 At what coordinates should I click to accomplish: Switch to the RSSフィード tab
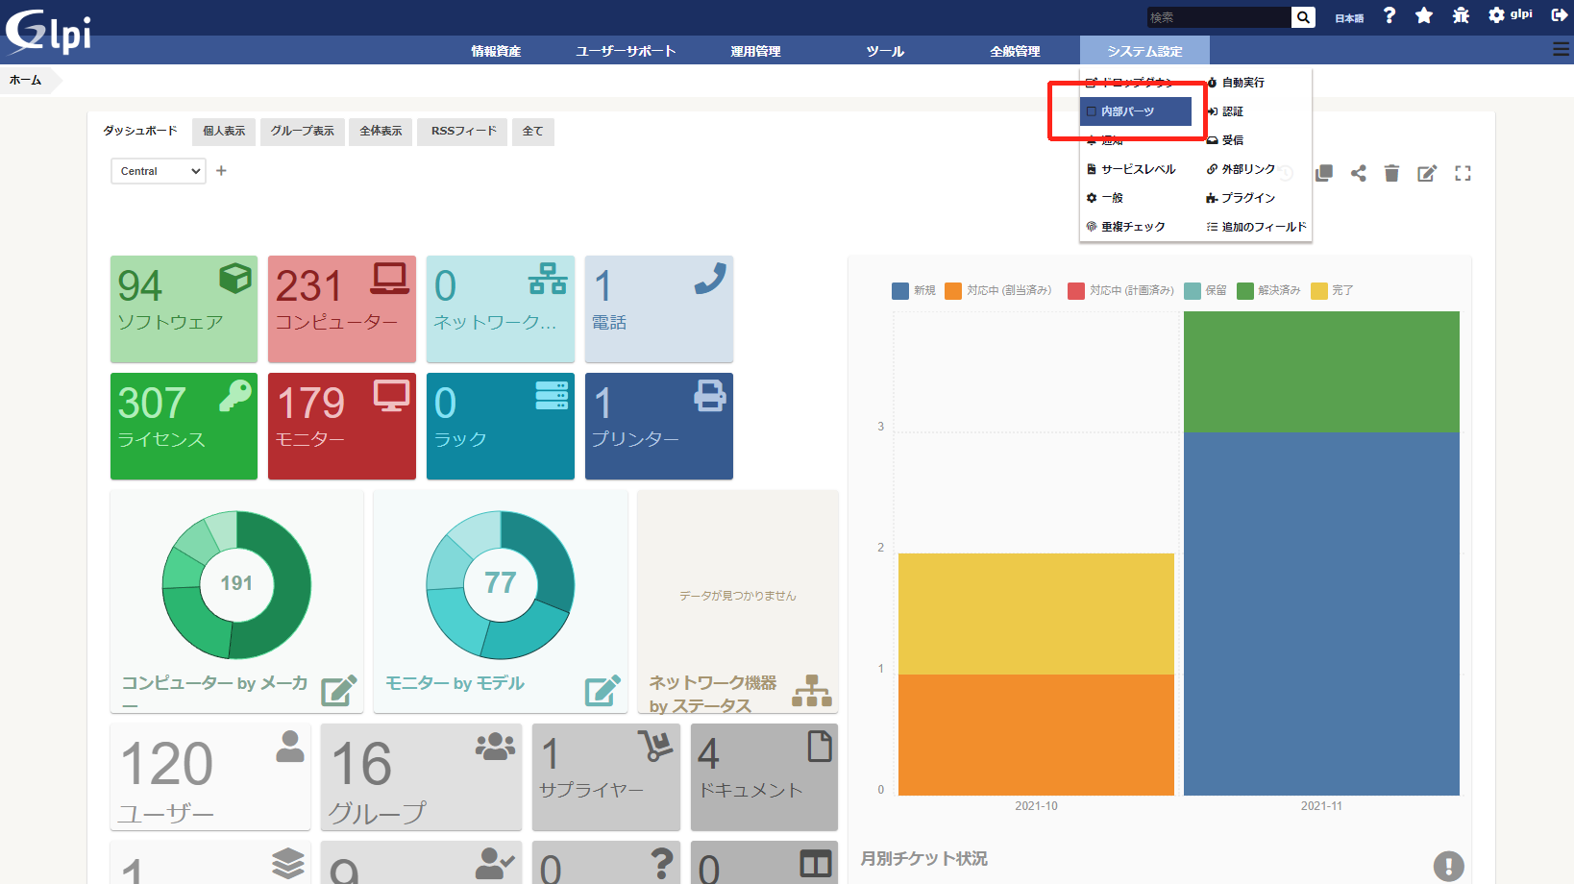point(463,132)
